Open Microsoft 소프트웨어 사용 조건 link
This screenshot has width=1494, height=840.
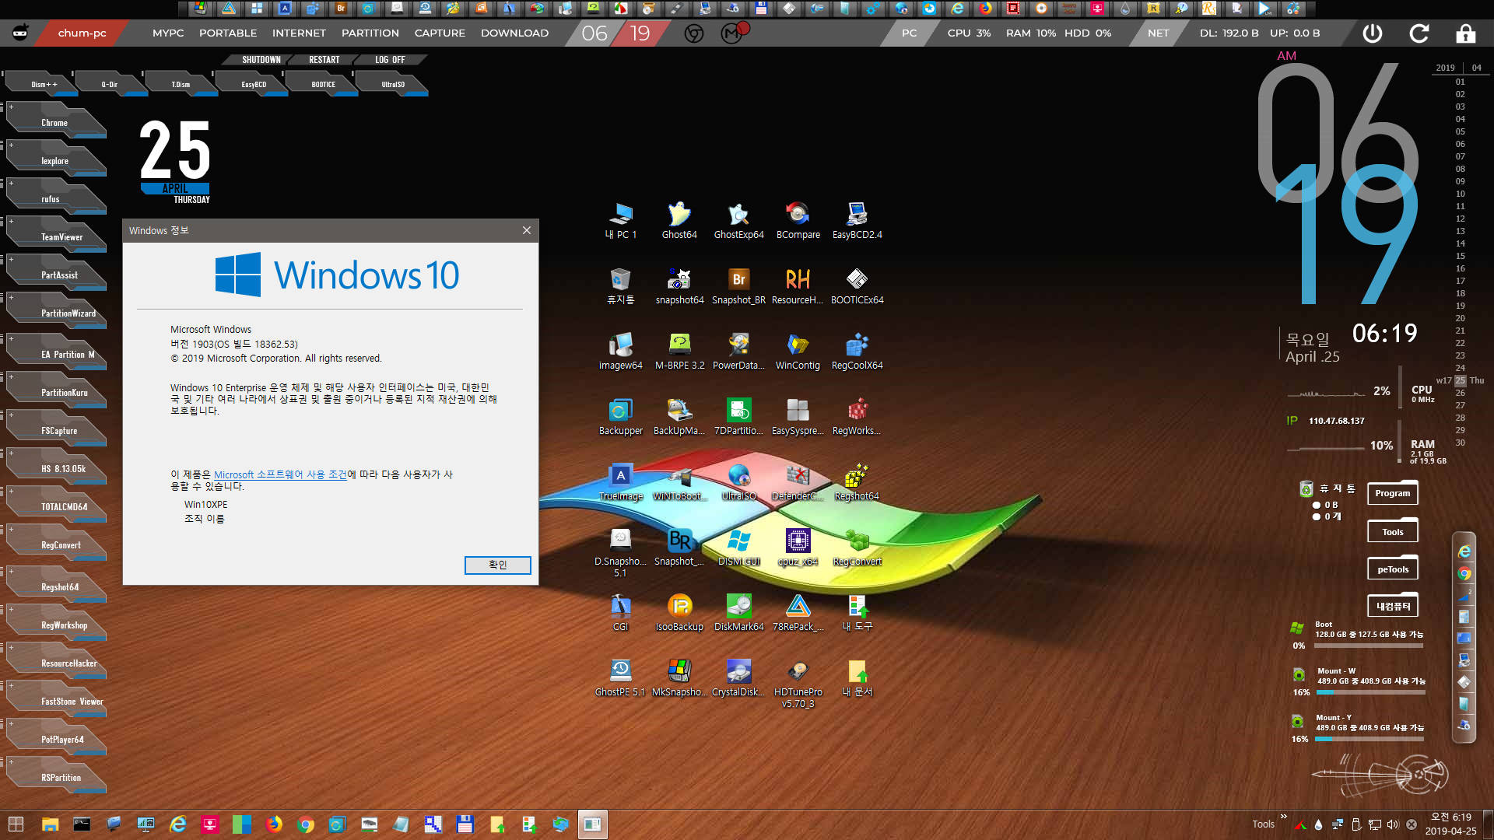pyautogui.click(x=280, y=474)
